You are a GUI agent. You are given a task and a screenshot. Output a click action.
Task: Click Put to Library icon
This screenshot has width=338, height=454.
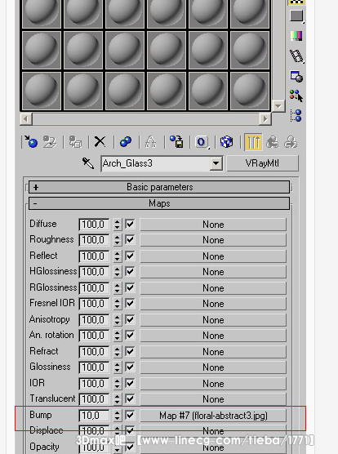click(176, 142)
